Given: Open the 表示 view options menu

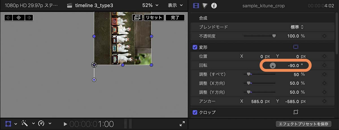Looking at the screenshot, I should point(175,5).
